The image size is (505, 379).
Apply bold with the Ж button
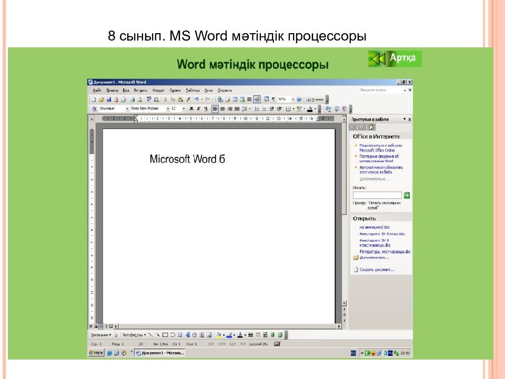(191, 109)
